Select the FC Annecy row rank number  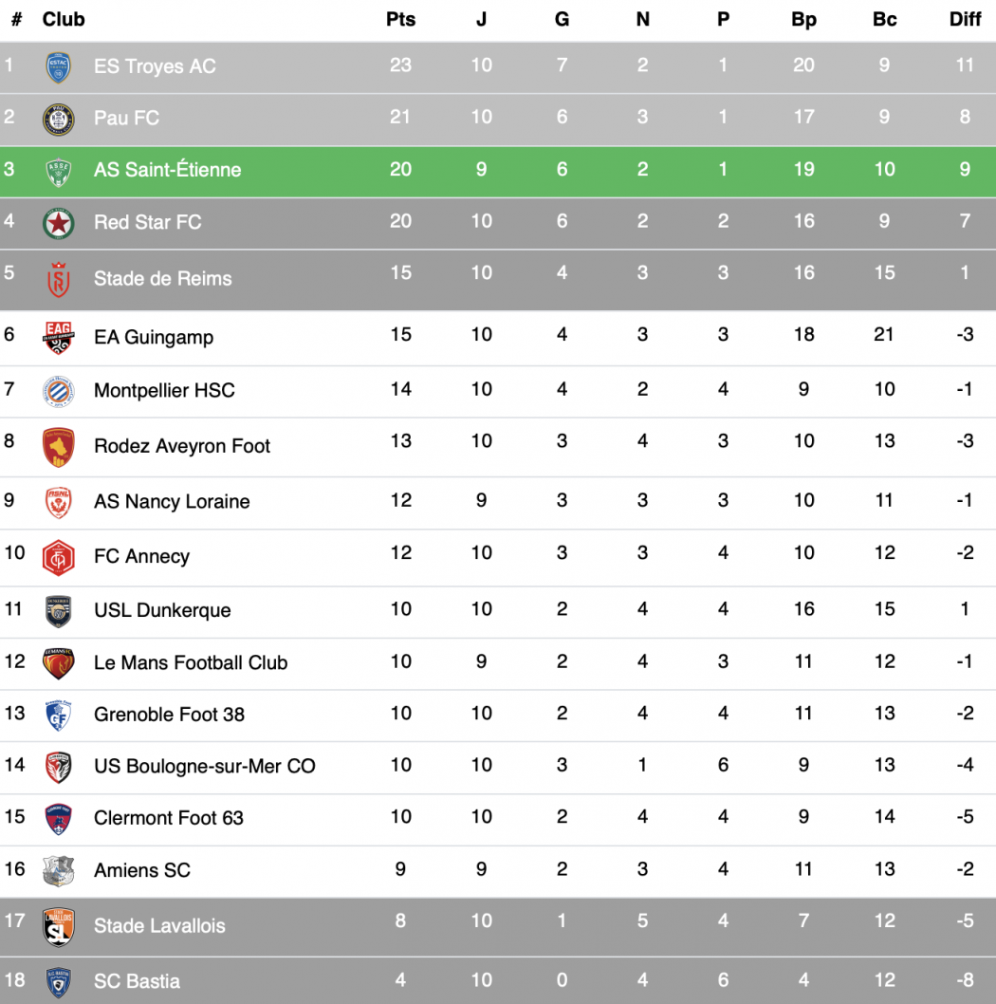pyautogui.click(x=14, y=552)
